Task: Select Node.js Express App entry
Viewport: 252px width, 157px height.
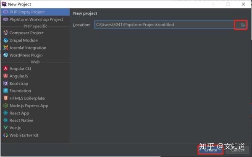Action: [35, 106]
